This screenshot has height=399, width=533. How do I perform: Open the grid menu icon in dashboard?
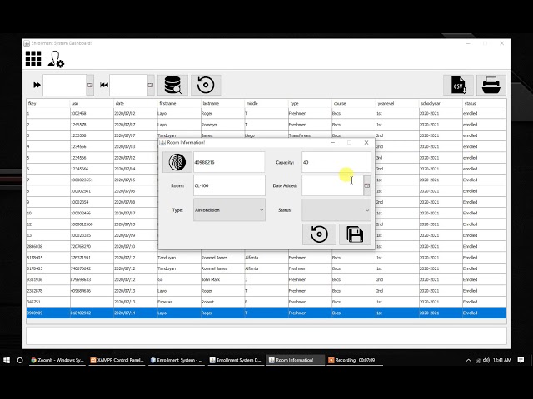pyautogui.click(x=33, y=58)
